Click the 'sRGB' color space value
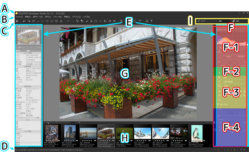Screen dimensions: 249x152 pyautogui.click(x=28, y=78)
